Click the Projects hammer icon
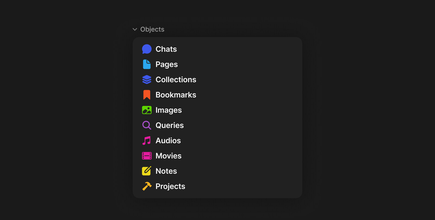 coord(147,186)
